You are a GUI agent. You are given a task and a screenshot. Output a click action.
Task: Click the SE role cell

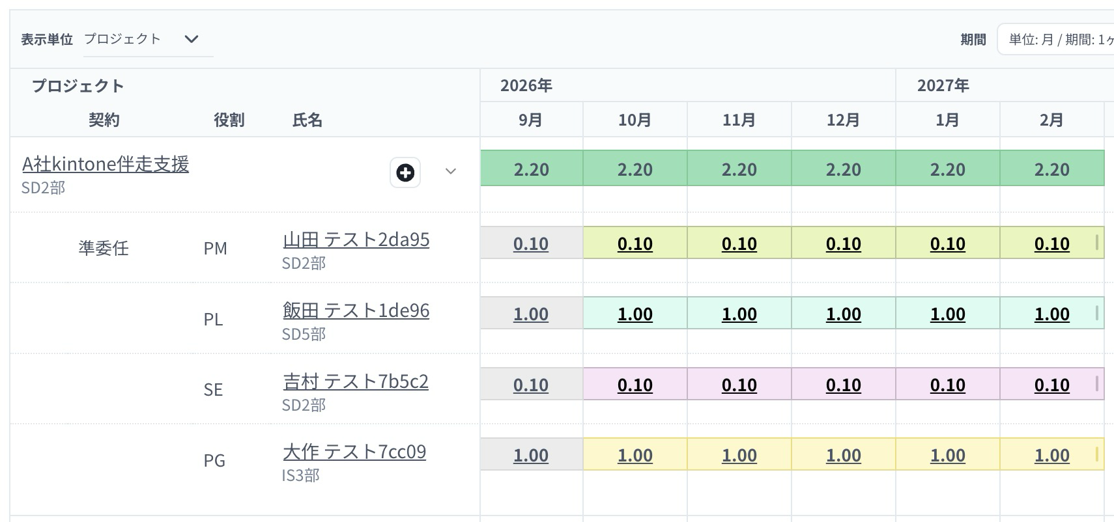[214, 389]
